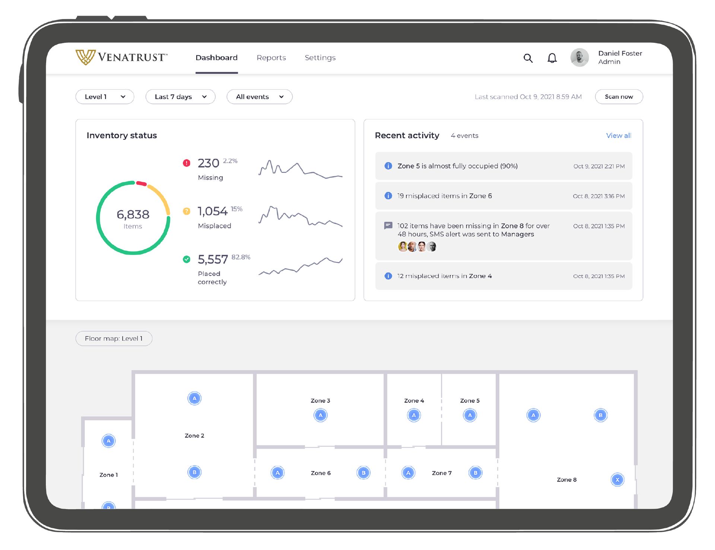Open the All events filter dropdown
Image resolution: width=715 pixels, height=550 pixels.
point(259,97)
